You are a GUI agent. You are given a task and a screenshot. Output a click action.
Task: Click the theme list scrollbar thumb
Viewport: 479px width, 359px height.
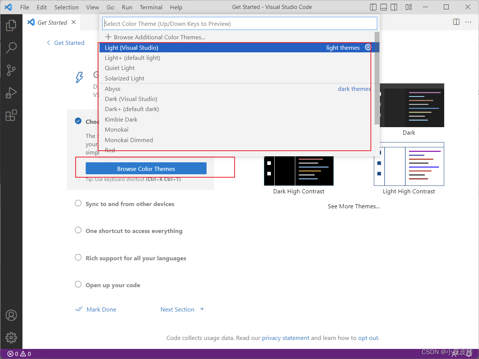pyautogui.click(x=377, y=78)
